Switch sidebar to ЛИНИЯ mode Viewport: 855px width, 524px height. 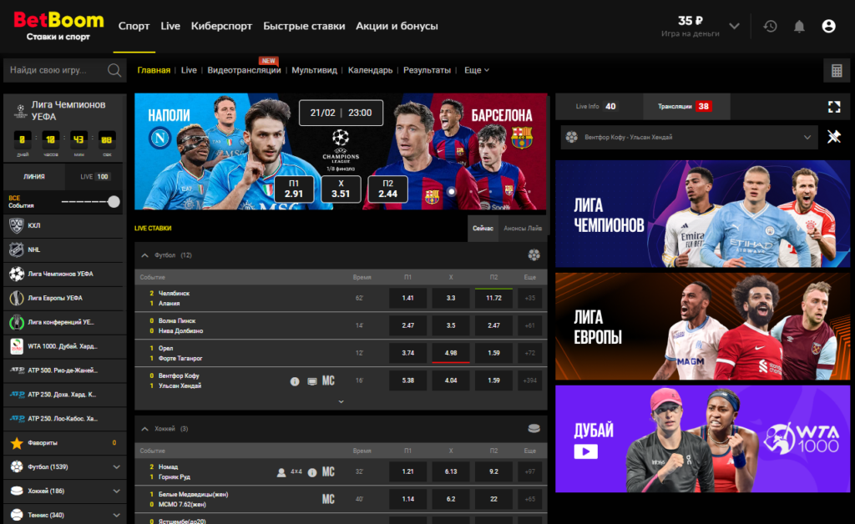pos(34,177)
